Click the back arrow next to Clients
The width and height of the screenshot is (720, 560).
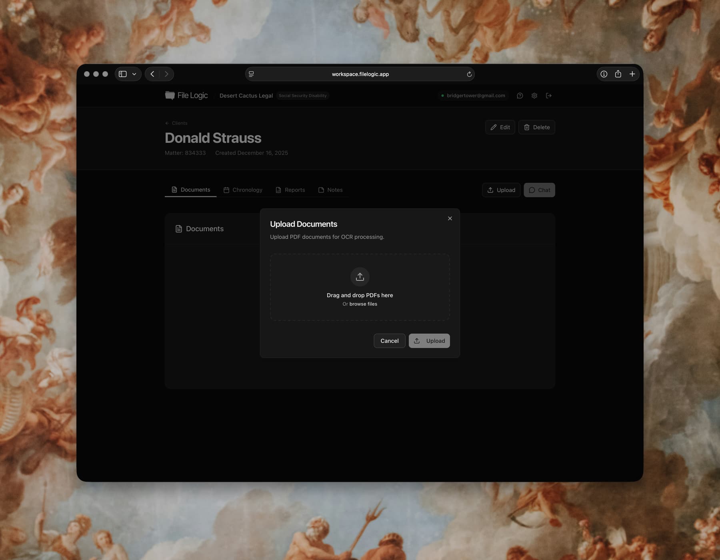[x=167, y=123]
